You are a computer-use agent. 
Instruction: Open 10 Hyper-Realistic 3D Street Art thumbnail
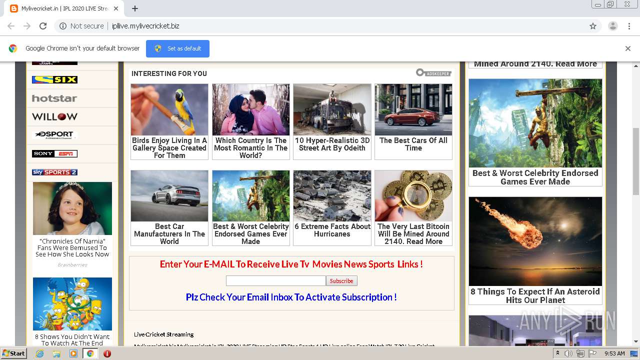pyautogui.click(x=332, y=109)
